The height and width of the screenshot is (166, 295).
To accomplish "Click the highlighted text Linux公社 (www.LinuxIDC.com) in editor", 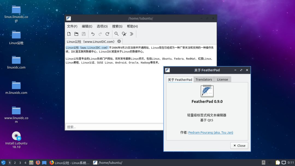I will click(87, 48).
